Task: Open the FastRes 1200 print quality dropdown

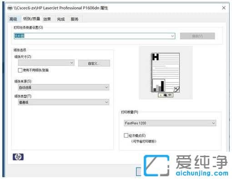Action: pyautogui.click(x=170, y=123)
